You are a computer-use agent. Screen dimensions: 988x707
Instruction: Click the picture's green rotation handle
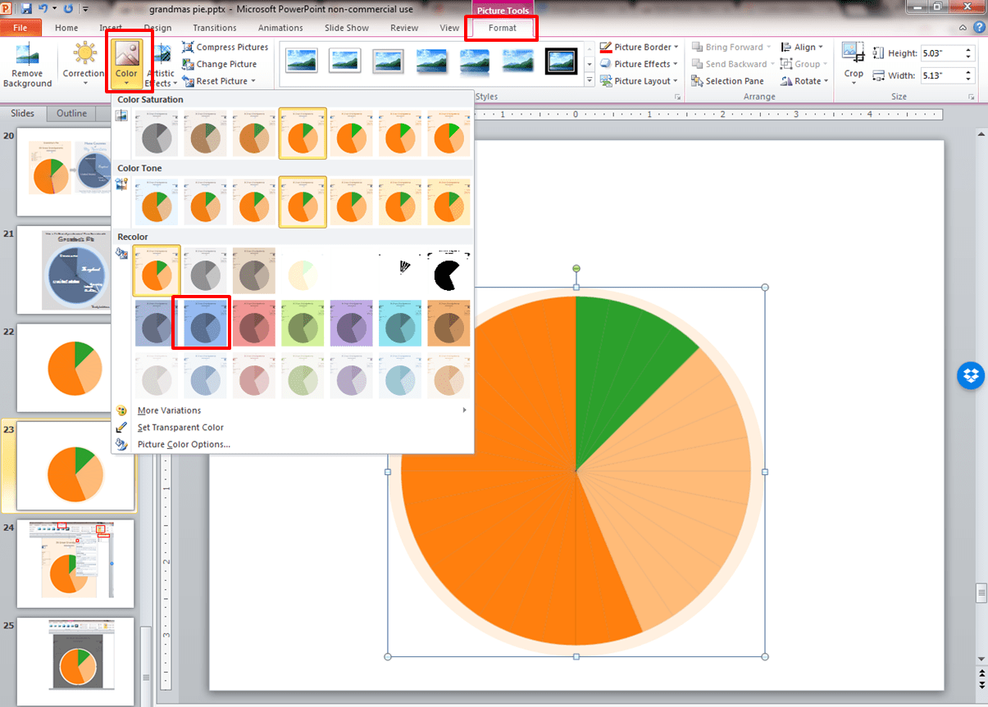[x=576, y=269]
